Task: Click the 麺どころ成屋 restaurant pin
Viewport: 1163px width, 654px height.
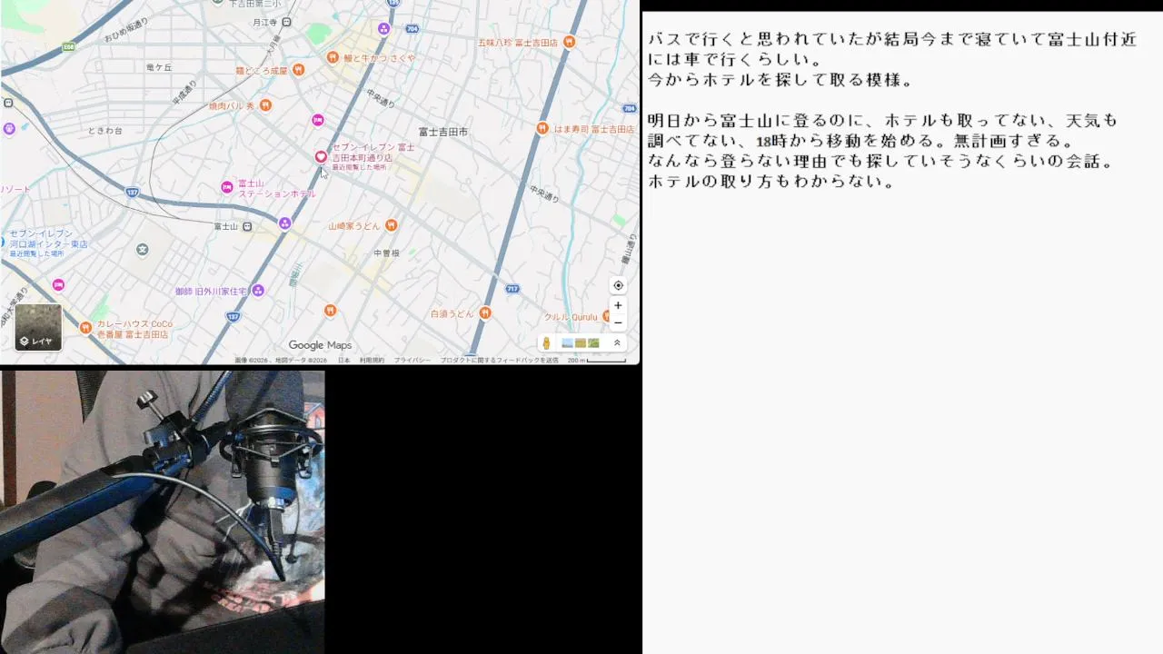Action: point(298,70)
